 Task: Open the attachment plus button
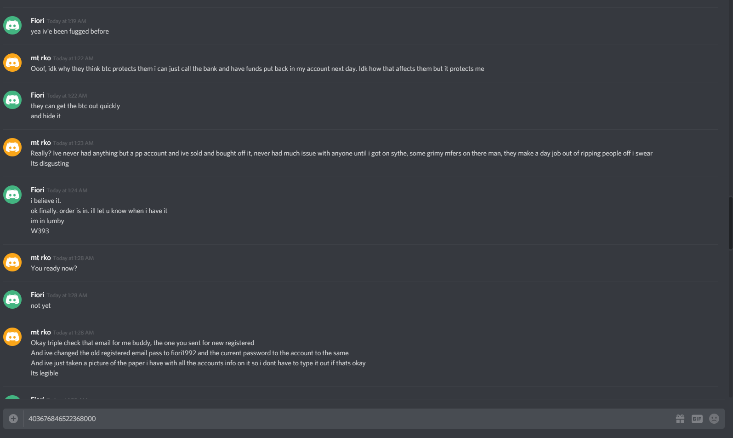pos(13,419)
